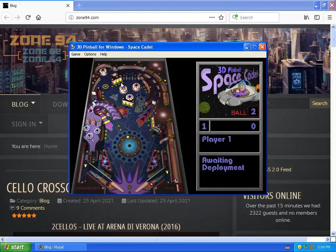Click the browser Search field
This screenshot has height=252, width=336.
pos(254,18)
